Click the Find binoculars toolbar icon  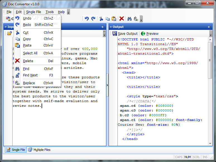point(129,19)
